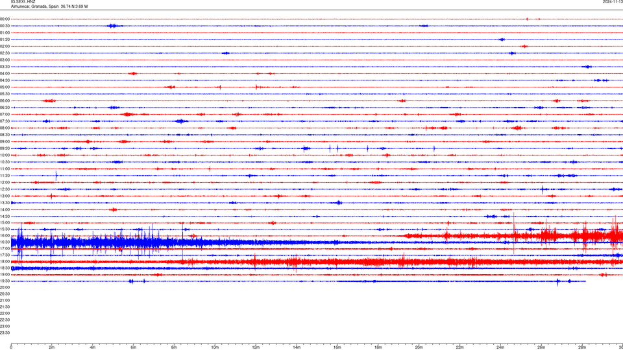This screenshot has height=350, width=623.
Task: Click the 15:00 time row label
Action: (x=5, y=223)
